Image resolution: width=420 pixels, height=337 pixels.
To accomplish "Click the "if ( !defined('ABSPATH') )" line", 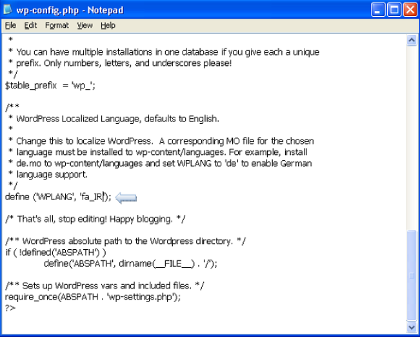I will pyautogui.click(x=55, y=252).
